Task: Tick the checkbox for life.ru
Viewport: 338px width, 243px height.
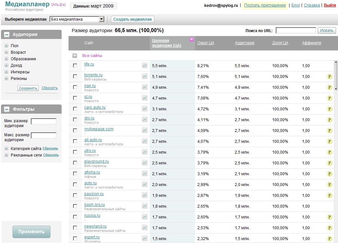Action: click(x=75, y=65)
